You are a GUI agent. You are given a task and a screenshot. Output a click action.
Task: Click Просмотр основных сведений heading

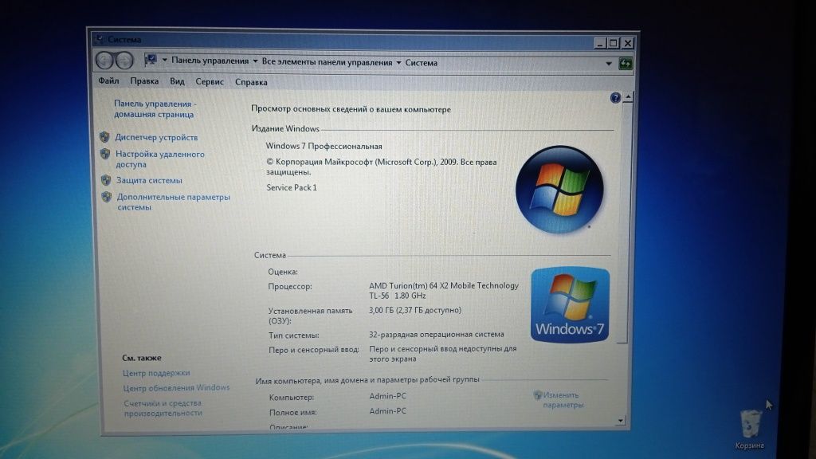(351, 109)
